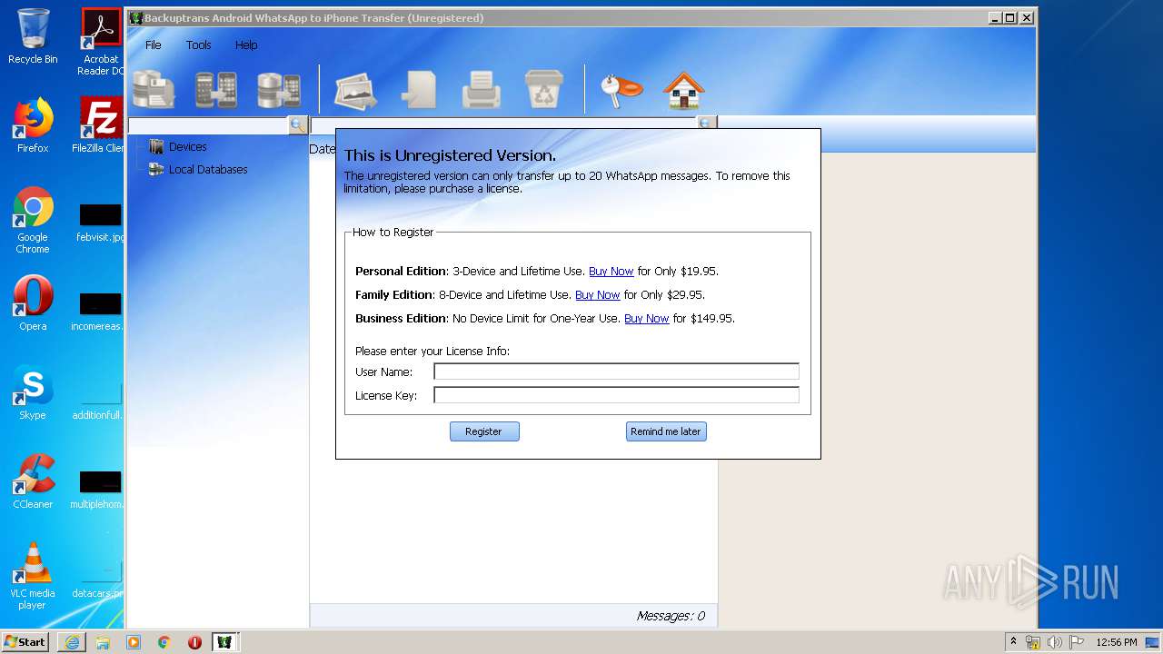The height and width of the screenshot is (654, 1163).
Task: Open the Google Chrome desktop icon
Action: click(33, 221)
